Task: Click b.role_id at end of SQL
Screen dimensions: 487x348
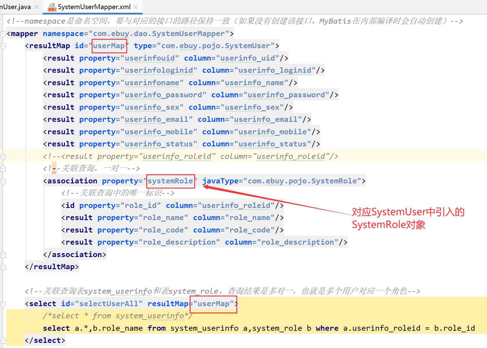Action: tap(455, 328)
